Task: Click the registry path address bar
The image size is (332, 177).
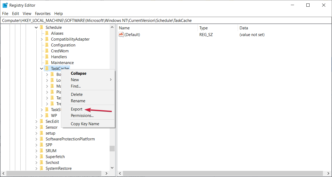Action: coord(166,21)
